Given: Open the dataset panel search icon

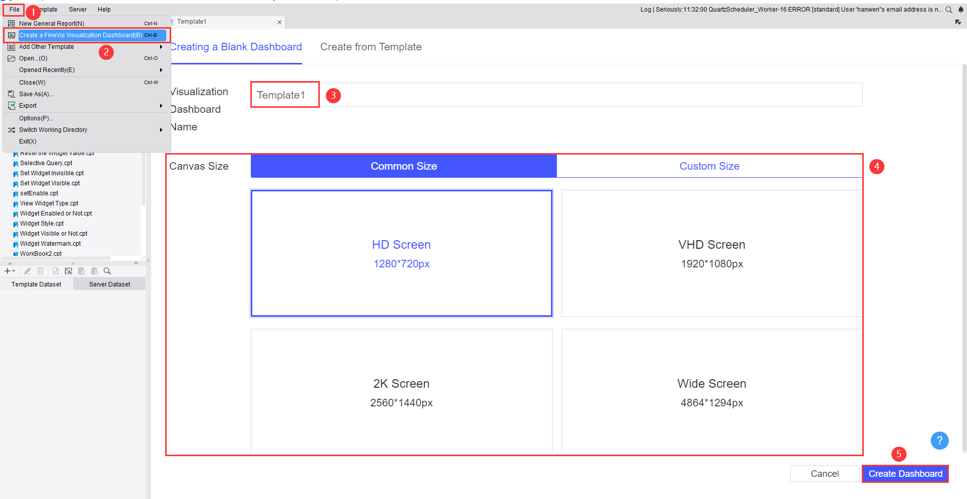Looking at the screenshot, I should (107, 271).
